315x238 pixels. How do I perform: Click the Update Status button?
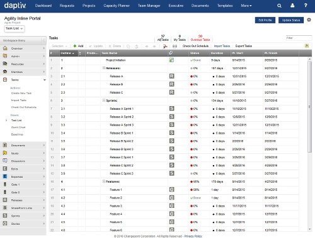(291, 20)
